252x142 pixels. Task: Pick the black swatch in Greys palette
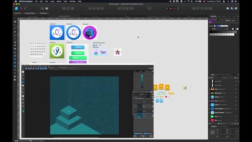click(x=211, y=32)
